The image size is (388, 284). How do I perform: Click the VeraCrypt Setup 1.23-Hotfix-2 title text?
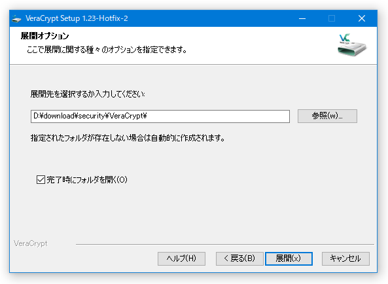(x=77, y=18)
